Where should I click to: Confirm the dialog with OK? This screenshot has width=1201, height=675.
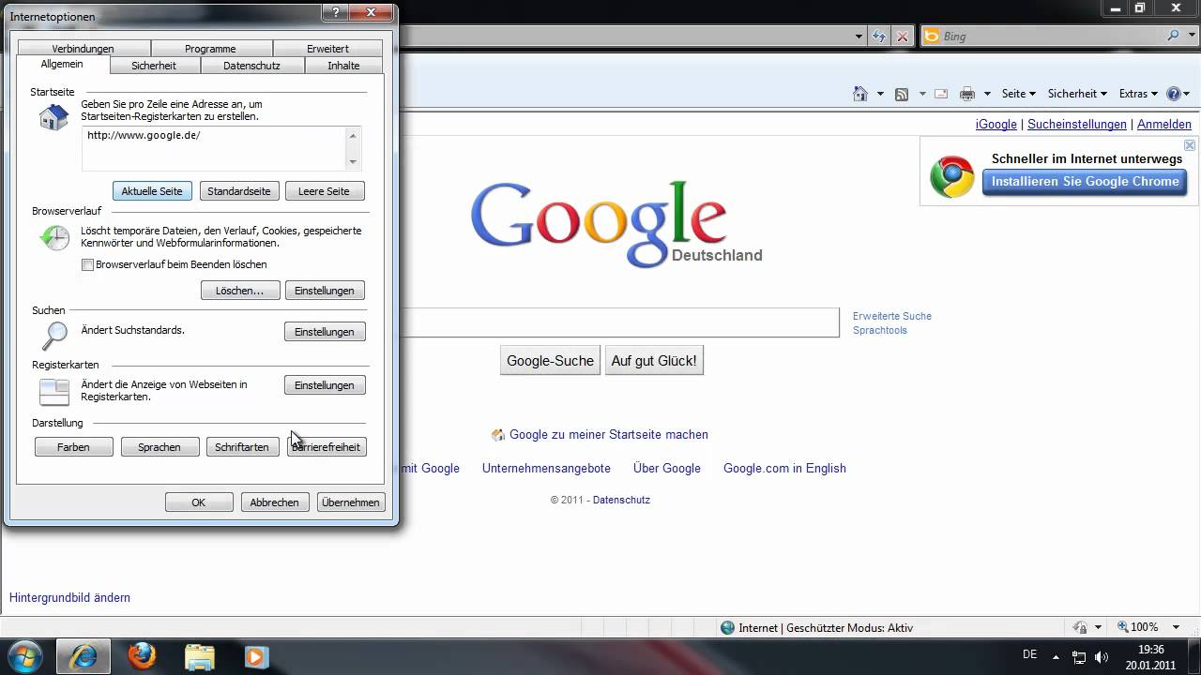199,502
